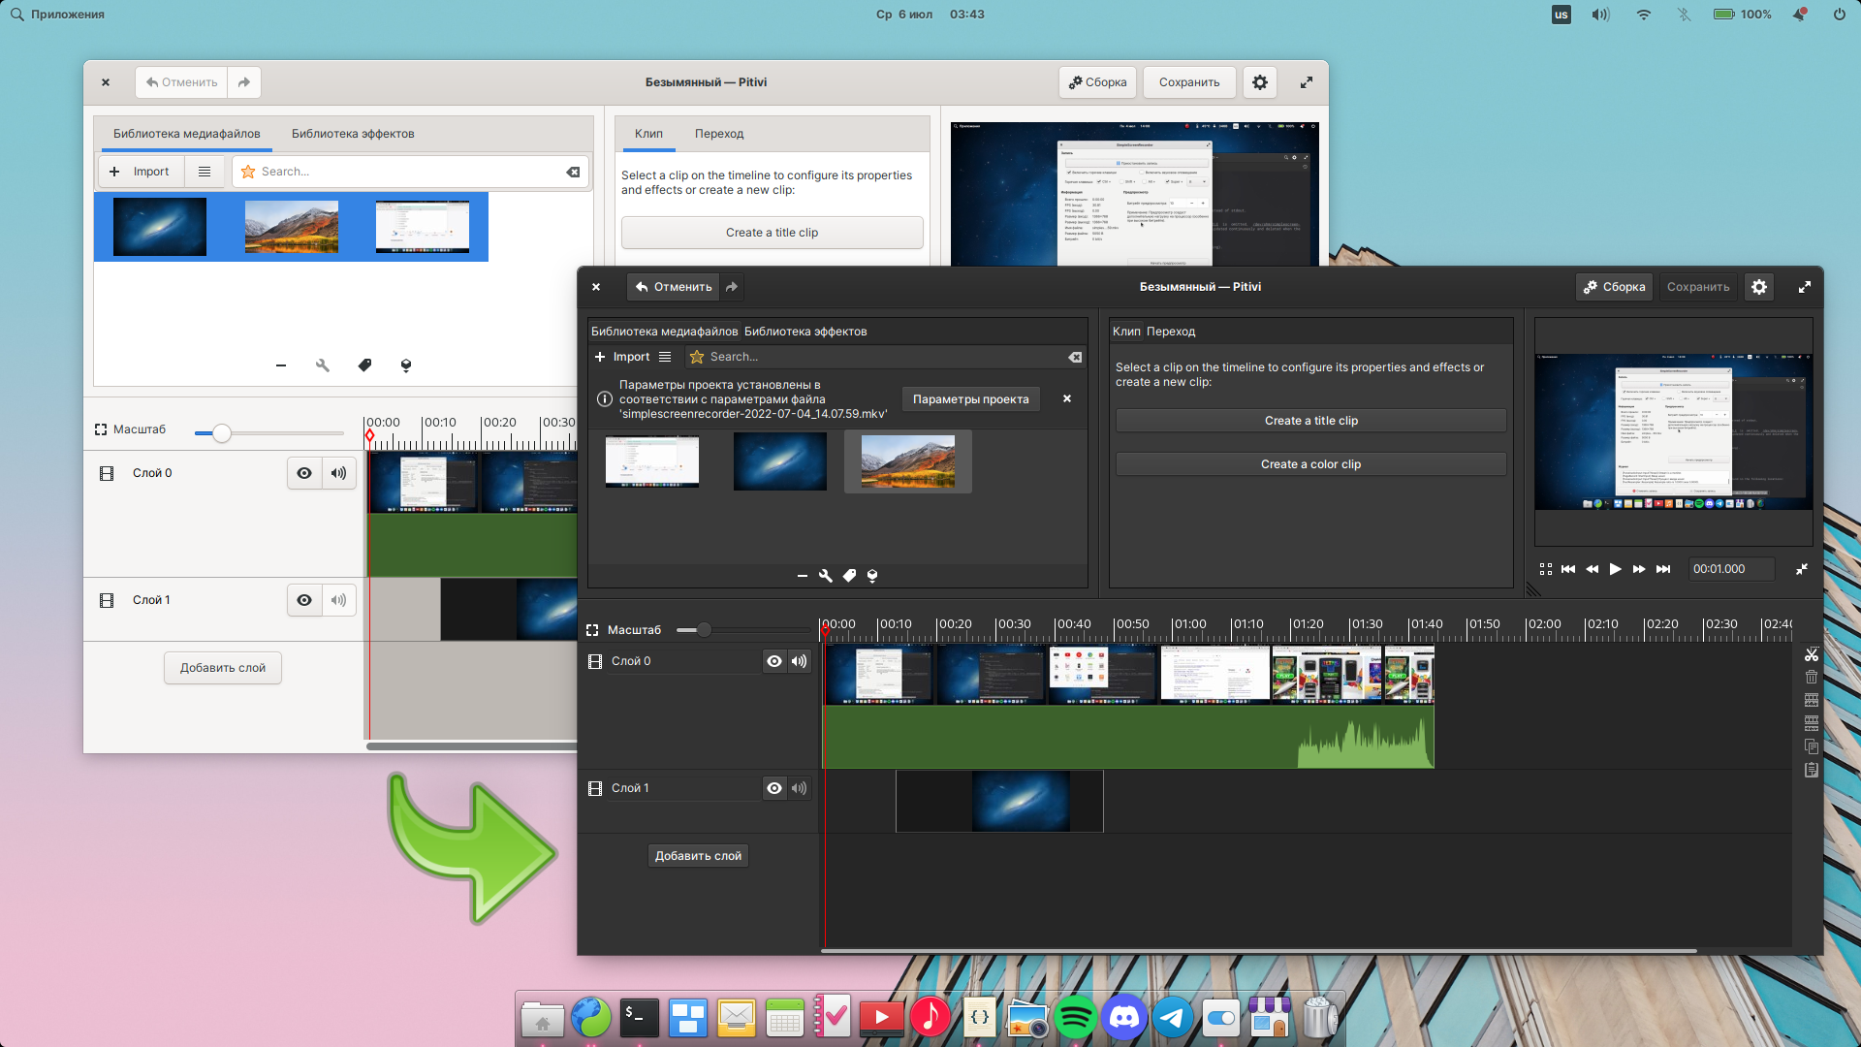Open the Переход tab in light window
The width and height of the screenshot is (1861, 1047).
[x=718, y=134]
